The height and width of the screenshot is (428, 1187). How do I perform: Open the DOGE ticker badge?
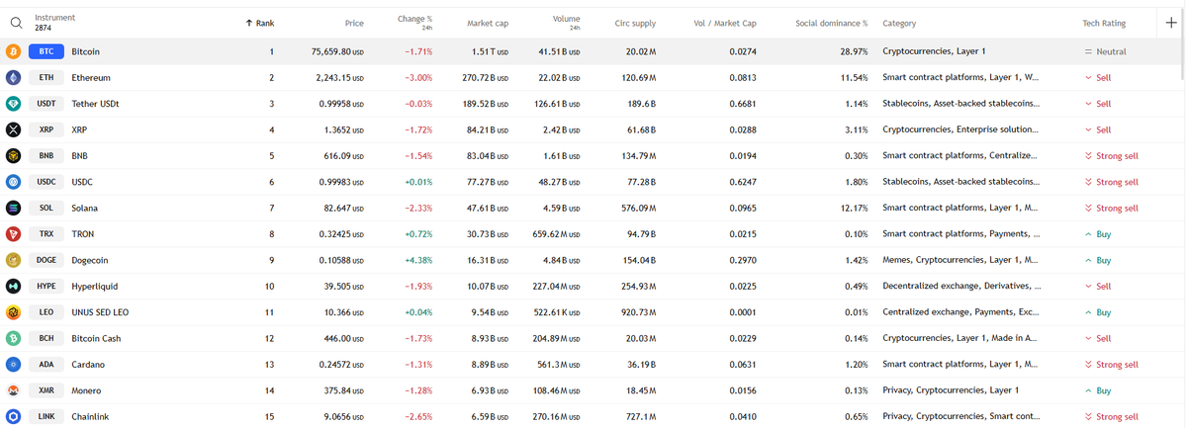coord(46,260)
